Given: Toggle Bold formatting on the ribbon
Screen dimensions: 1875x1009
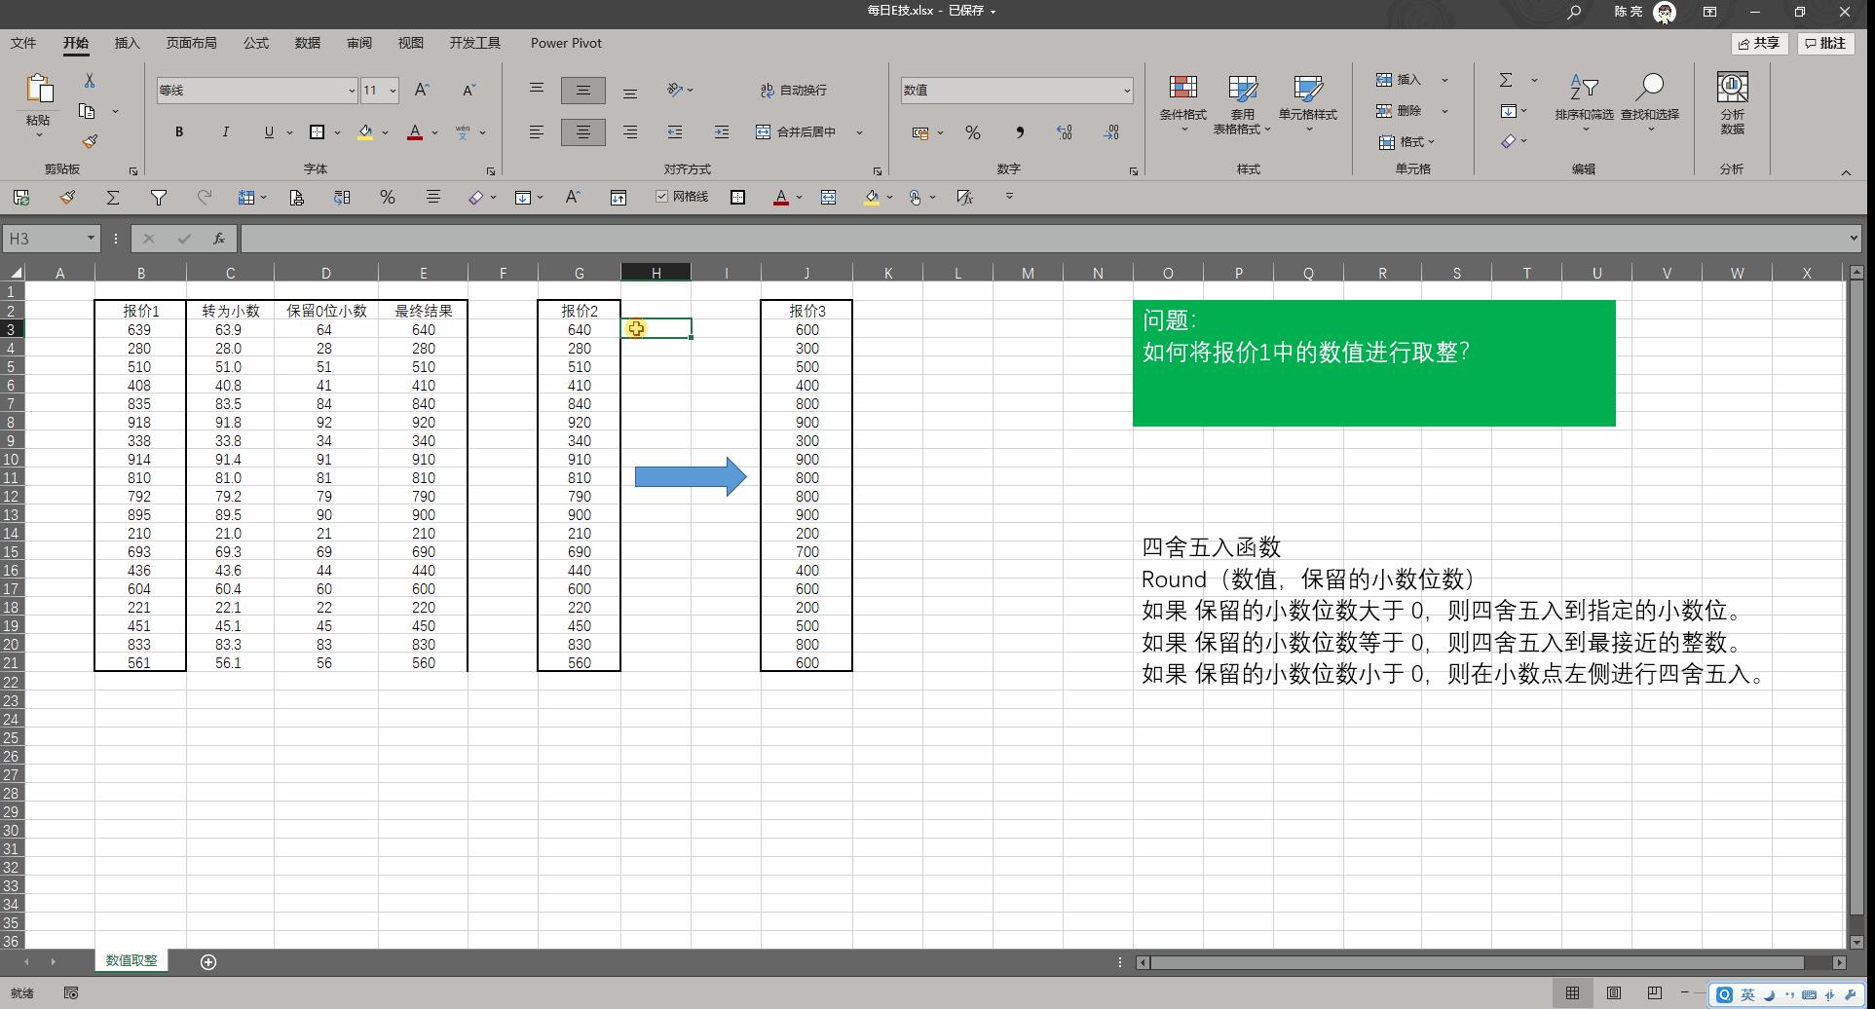Looking at the screenshot, I should [178, 131].
